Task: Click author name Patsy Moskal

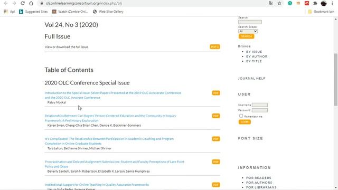Action: 57,102
